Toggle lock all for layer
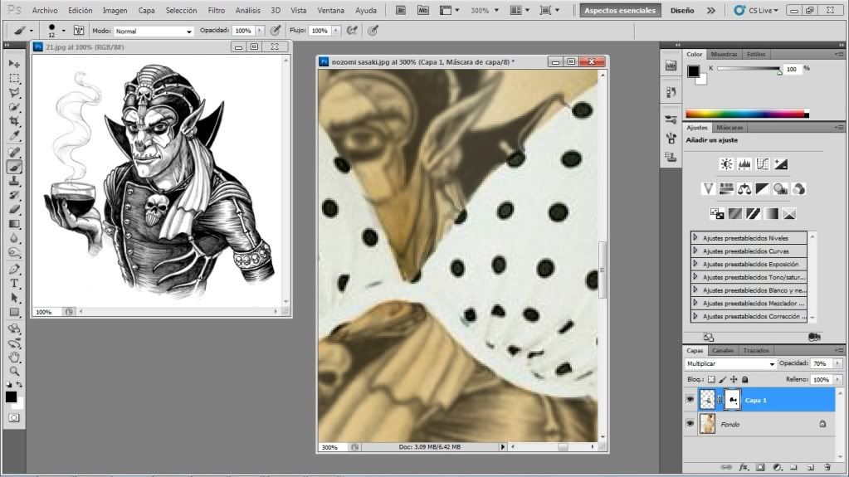The image size is (849, 477). [745, 380]
